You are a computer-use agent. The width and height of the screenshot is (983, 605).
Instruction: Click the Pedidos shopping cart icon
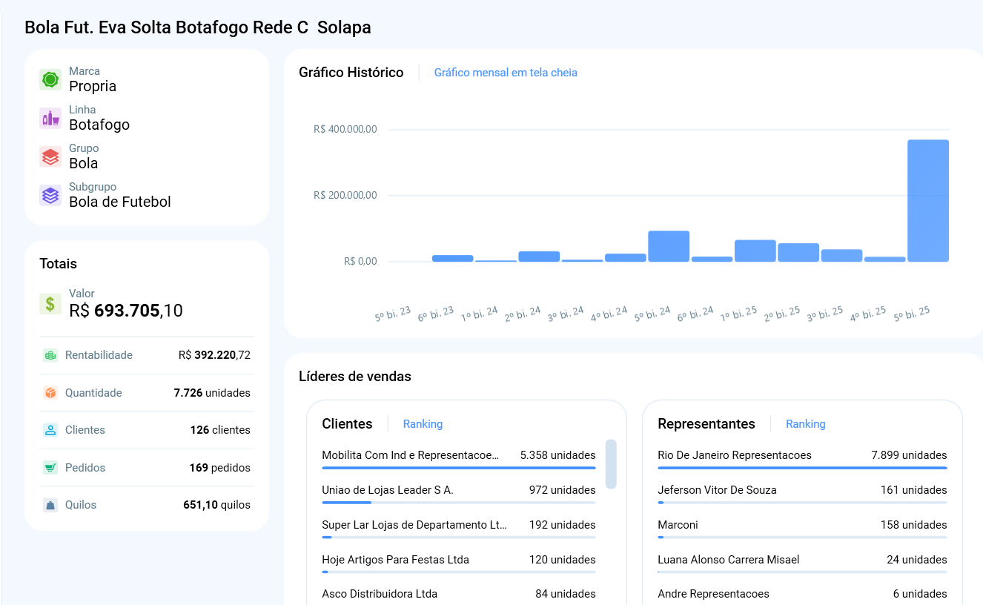50,468
